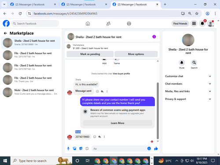React to the 2074019660 message
Image resolution: width=220 pixels, height=165 pixels.
95,137
